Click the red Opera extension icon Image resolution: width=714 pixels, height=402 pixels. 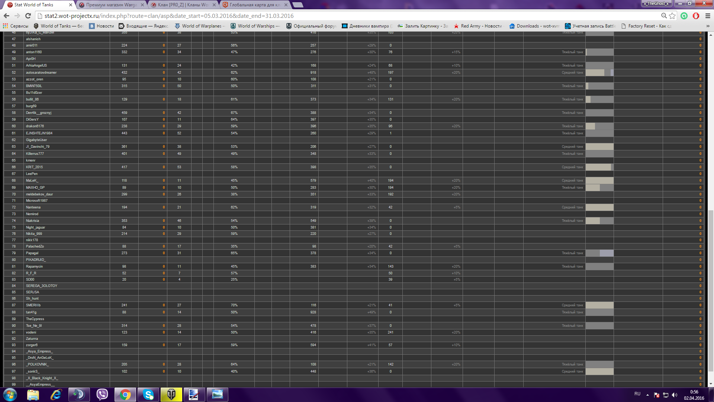click(696, 16)
